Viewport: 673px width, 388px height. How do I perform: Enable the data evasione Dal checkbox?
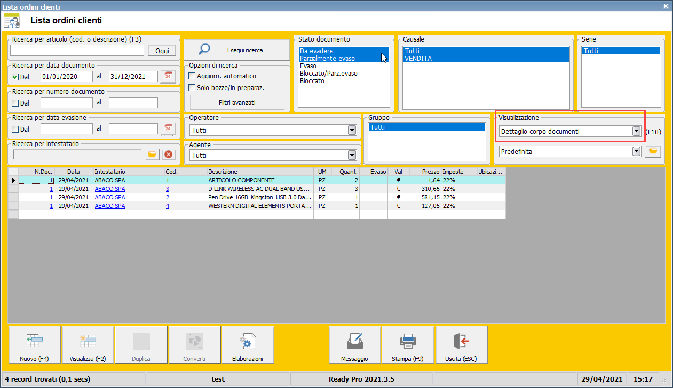[15, 129]
